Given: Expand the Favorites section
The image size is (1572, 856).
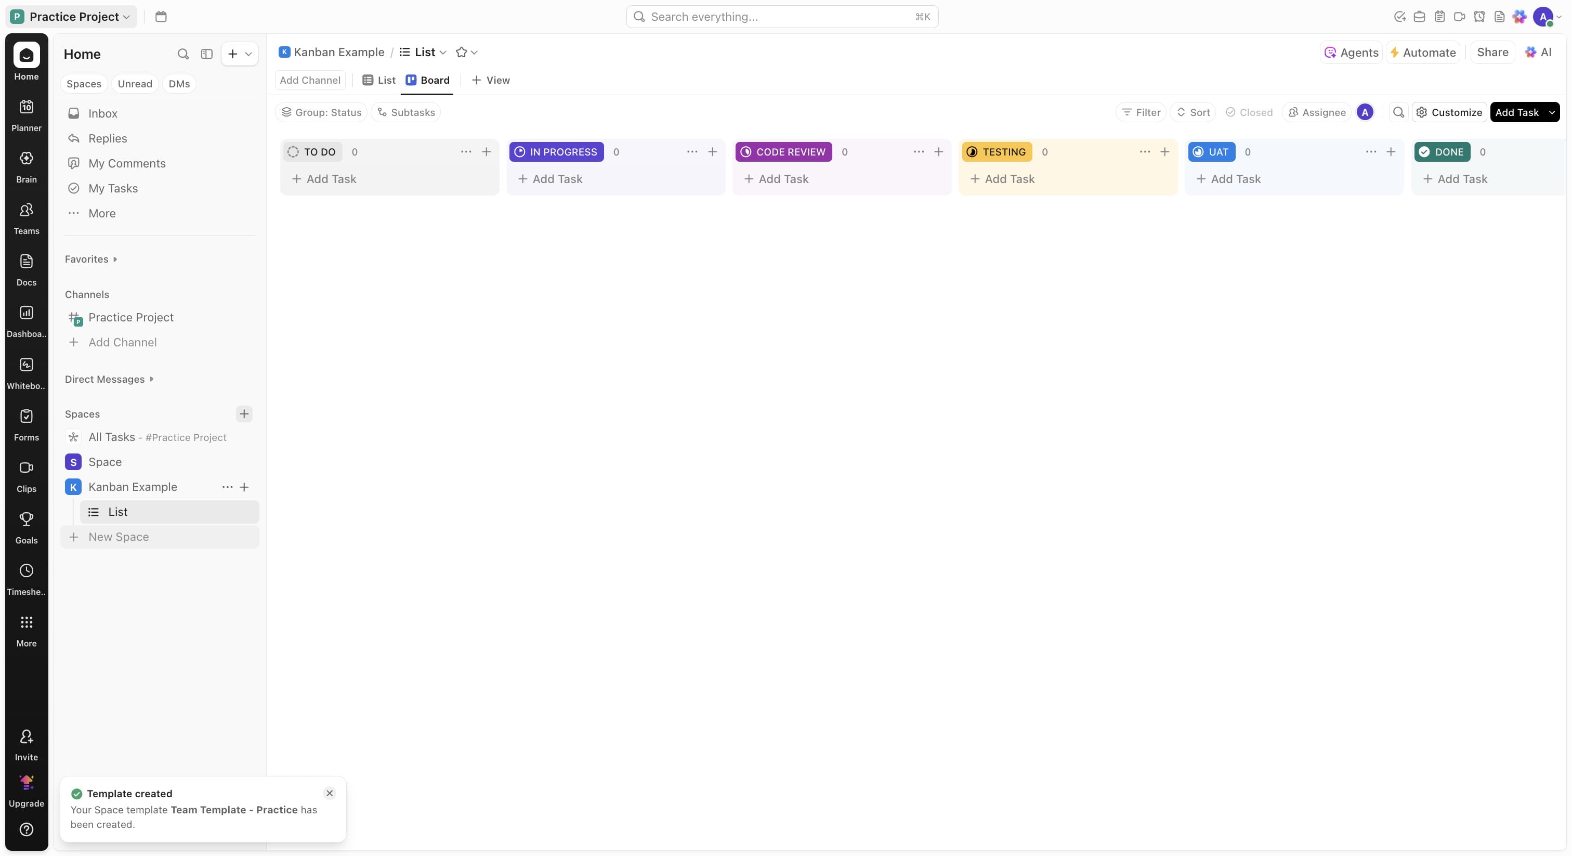Looking at the screenshot, I should (91, 260).
